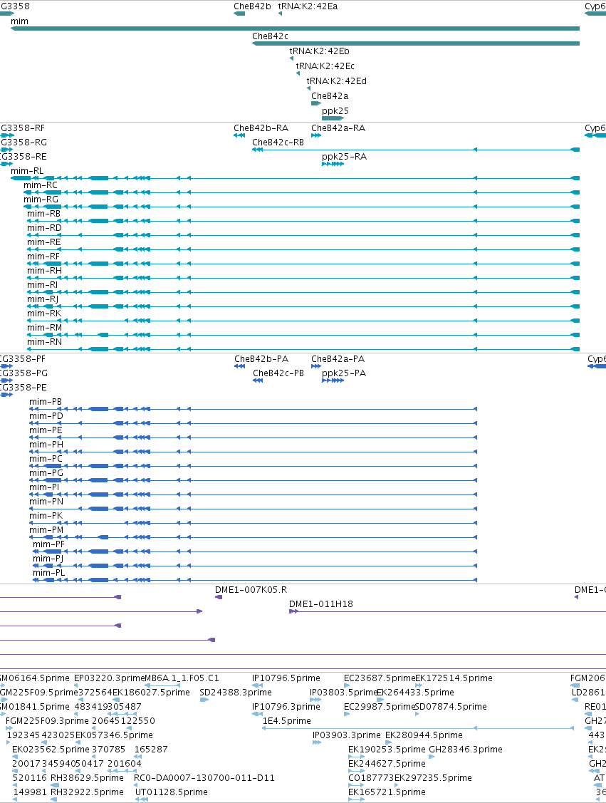606x803 pixels.
Task: Click the mim-RK transcript label
Action: (x=44, y=314)
